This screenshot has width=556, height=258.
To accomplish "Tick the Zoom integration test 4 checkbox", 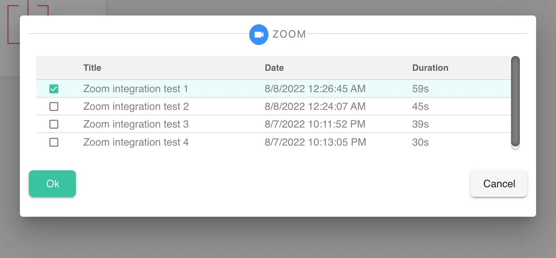I will (54, 142).
